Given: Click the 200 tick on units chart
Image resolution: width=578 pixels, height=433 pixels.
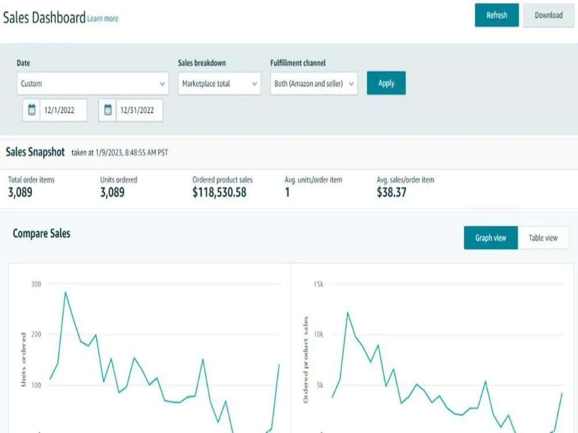Looking at the screenshot, I should tap(36, 334).
